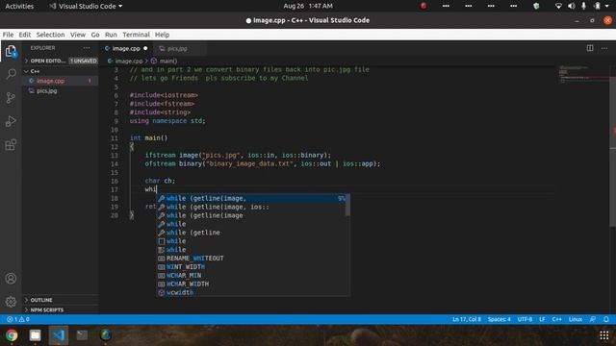616x346 pixels.
Task: Open the Terminal menu
Action: [x=136, y=35]
